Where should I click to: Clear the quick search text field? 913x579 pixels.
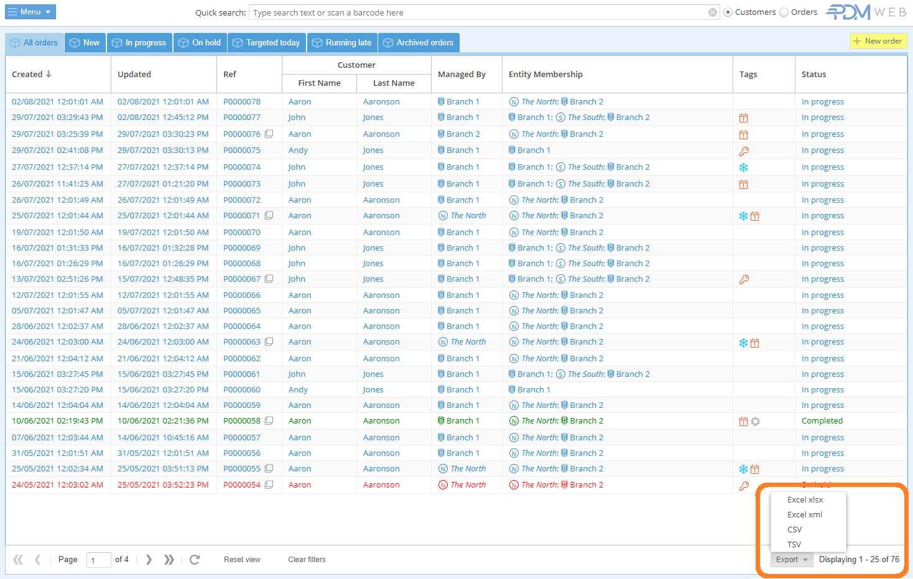point(713,12)
